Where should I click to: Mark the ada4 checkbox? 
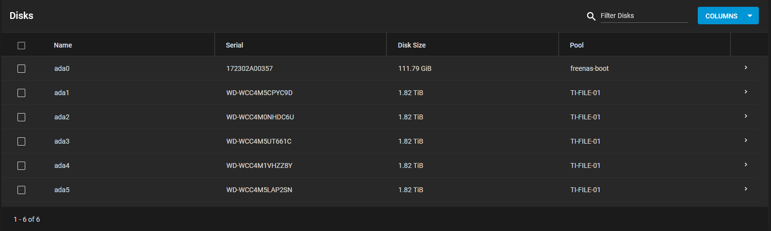[21, 166]
